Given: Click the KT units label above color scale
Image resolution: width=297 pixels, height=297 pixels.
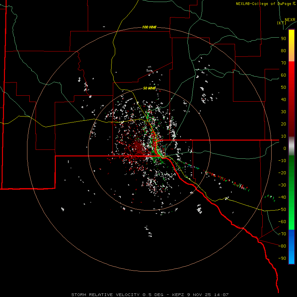Looking at the screenshot, I should (281, 23).
